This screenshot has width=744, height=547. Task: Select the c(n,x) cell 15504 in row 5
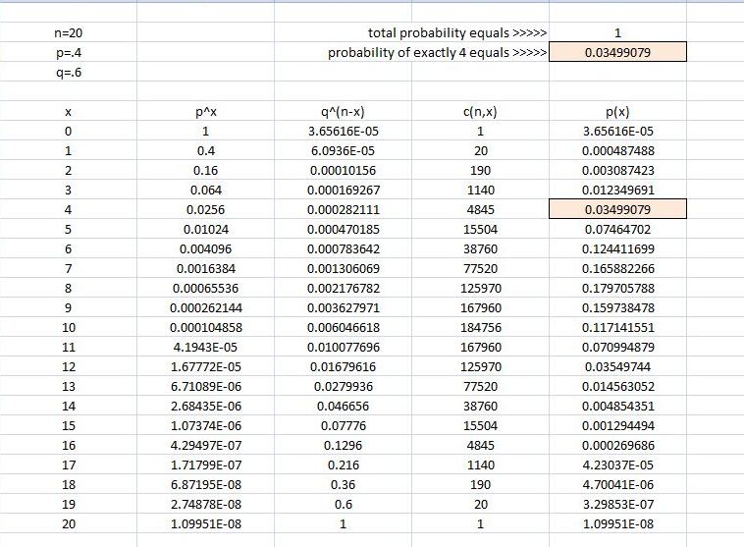(x=480, y=230)
